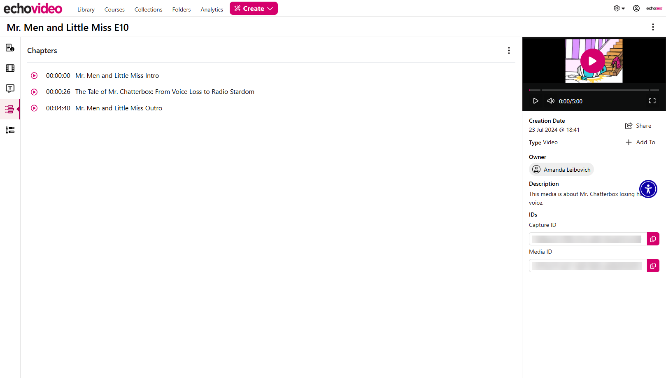This screenshot has width=666, height=378.
Task: Open the accessibility widget
Action: [x=648, y=189]
